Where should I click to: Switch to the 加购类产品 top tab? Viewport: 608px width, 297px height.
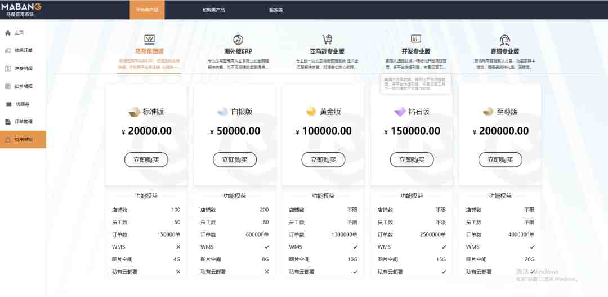click(214, 10)
